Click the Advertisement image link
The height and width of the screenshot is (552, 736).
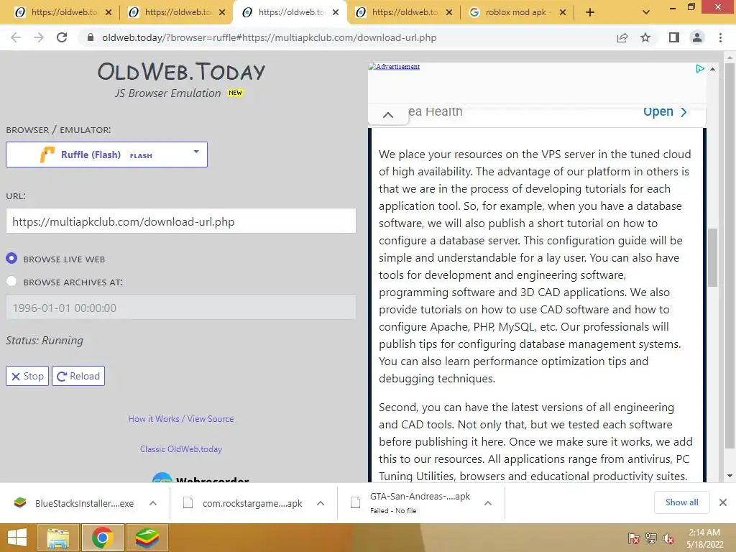(395, 67)
